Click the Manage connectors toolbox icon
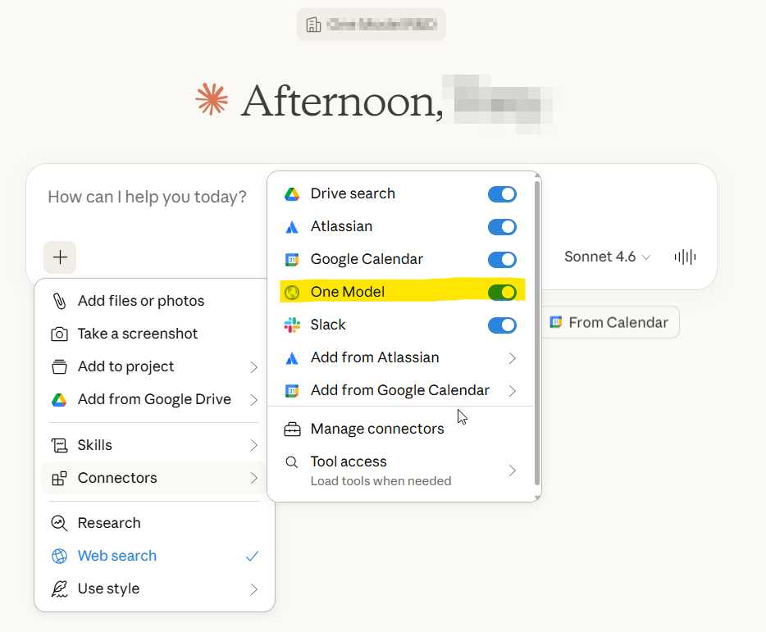The width and height of the screenshot is (766, 632). click(292, 429)
